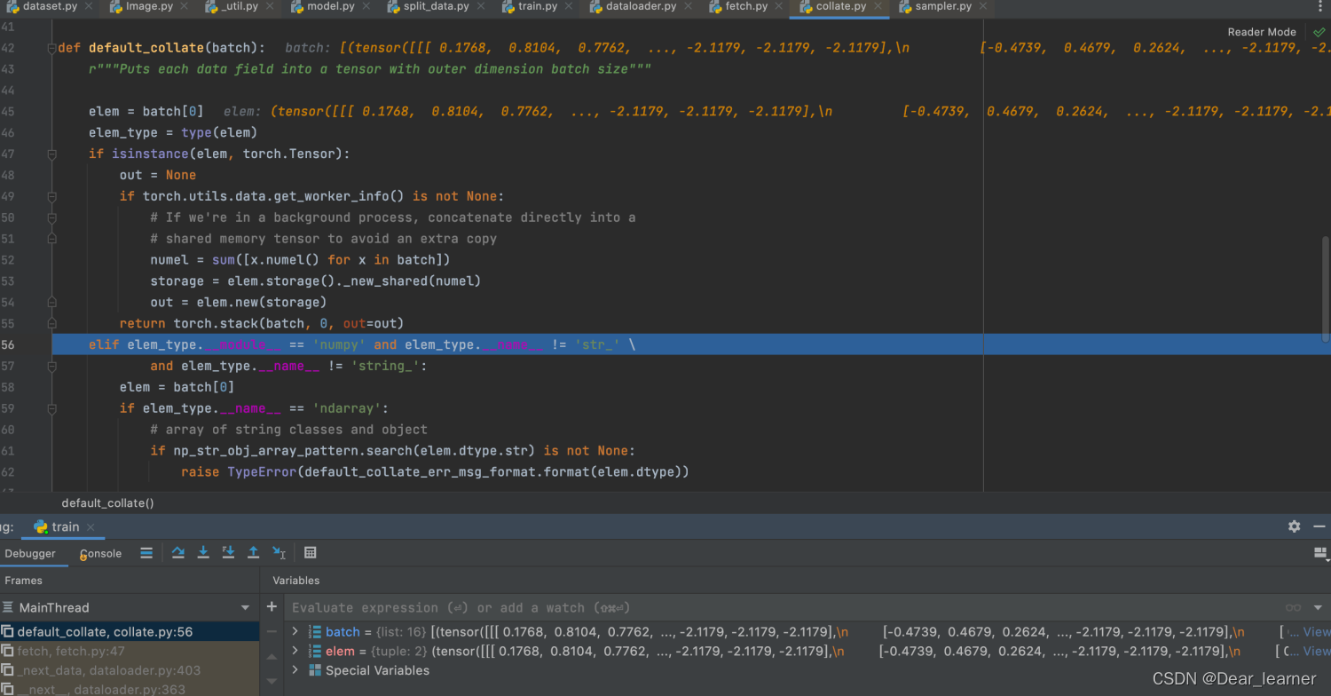This screenshot has width=1331, height=696.
Task: Open debug panel settings gear
Action: click(1295, 526)
